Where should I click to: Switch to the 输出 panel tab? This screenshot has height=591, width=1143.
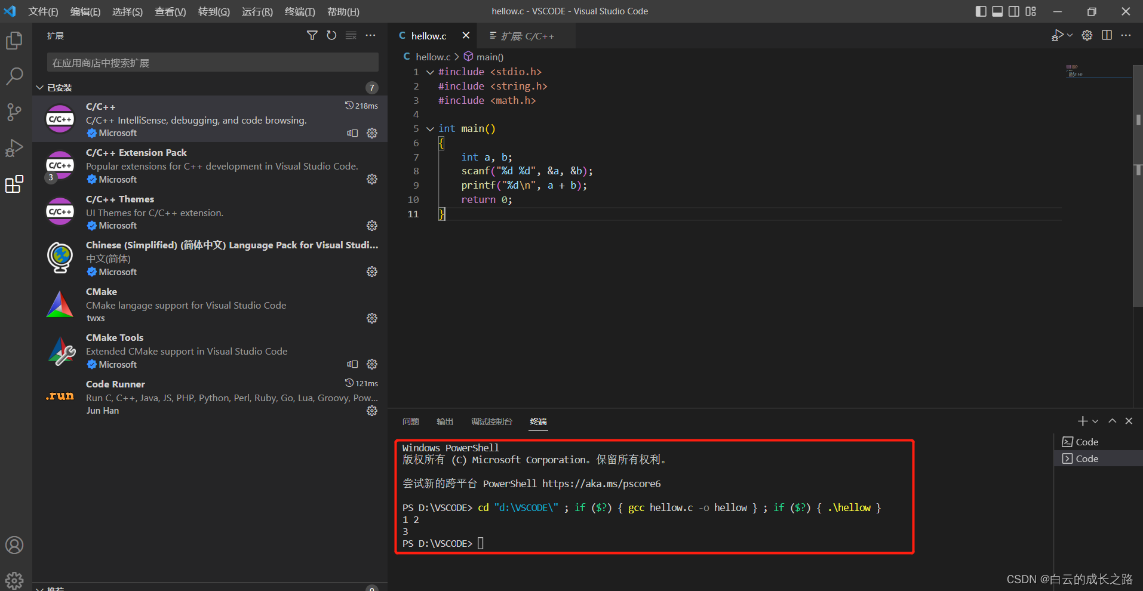[x=445, y=421]
